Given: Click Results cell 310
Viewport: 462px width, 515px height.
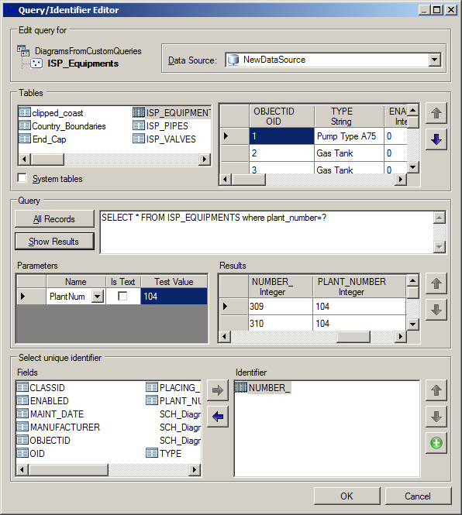Looking at the screenshot, I should (280, 323).
